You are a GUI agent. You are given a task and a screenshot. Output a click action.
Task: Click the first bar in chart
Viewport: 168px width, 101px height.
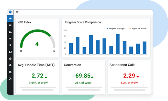click(71, 49)
